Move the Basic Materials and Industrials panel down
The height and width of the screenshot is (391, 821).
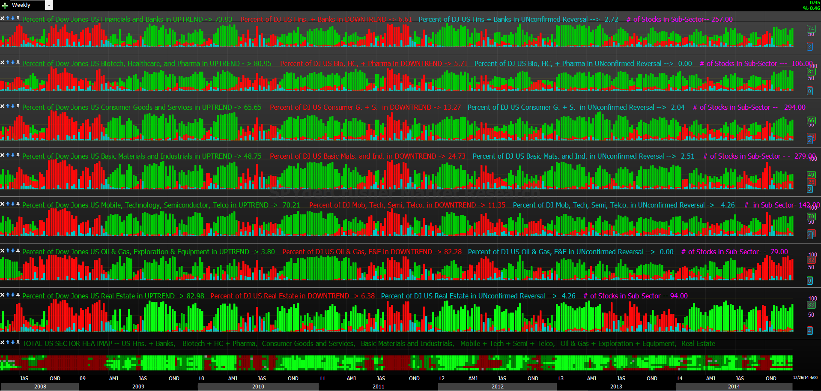click(x=13, y=155)
